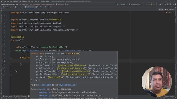The width and height of the screenshot is (177, 99).
Task: Collapse the fold marker at line 9
Action: [10, 40]
